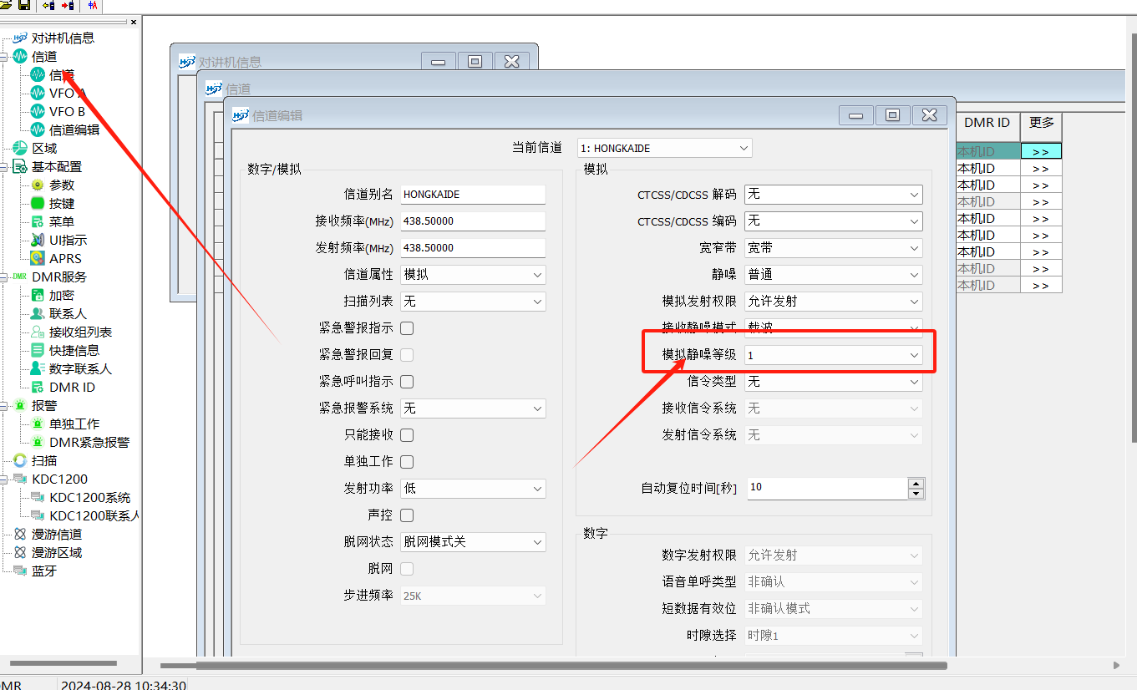Select the 联系人 contacts entry

[58, 313]
